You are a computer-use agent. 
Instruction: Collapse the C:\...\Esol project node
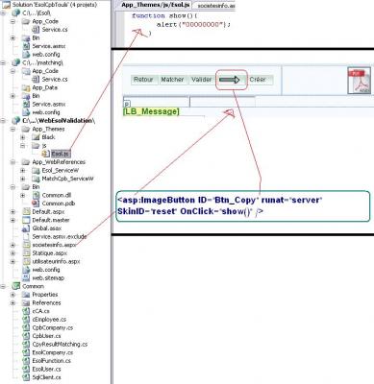[3, 13]
